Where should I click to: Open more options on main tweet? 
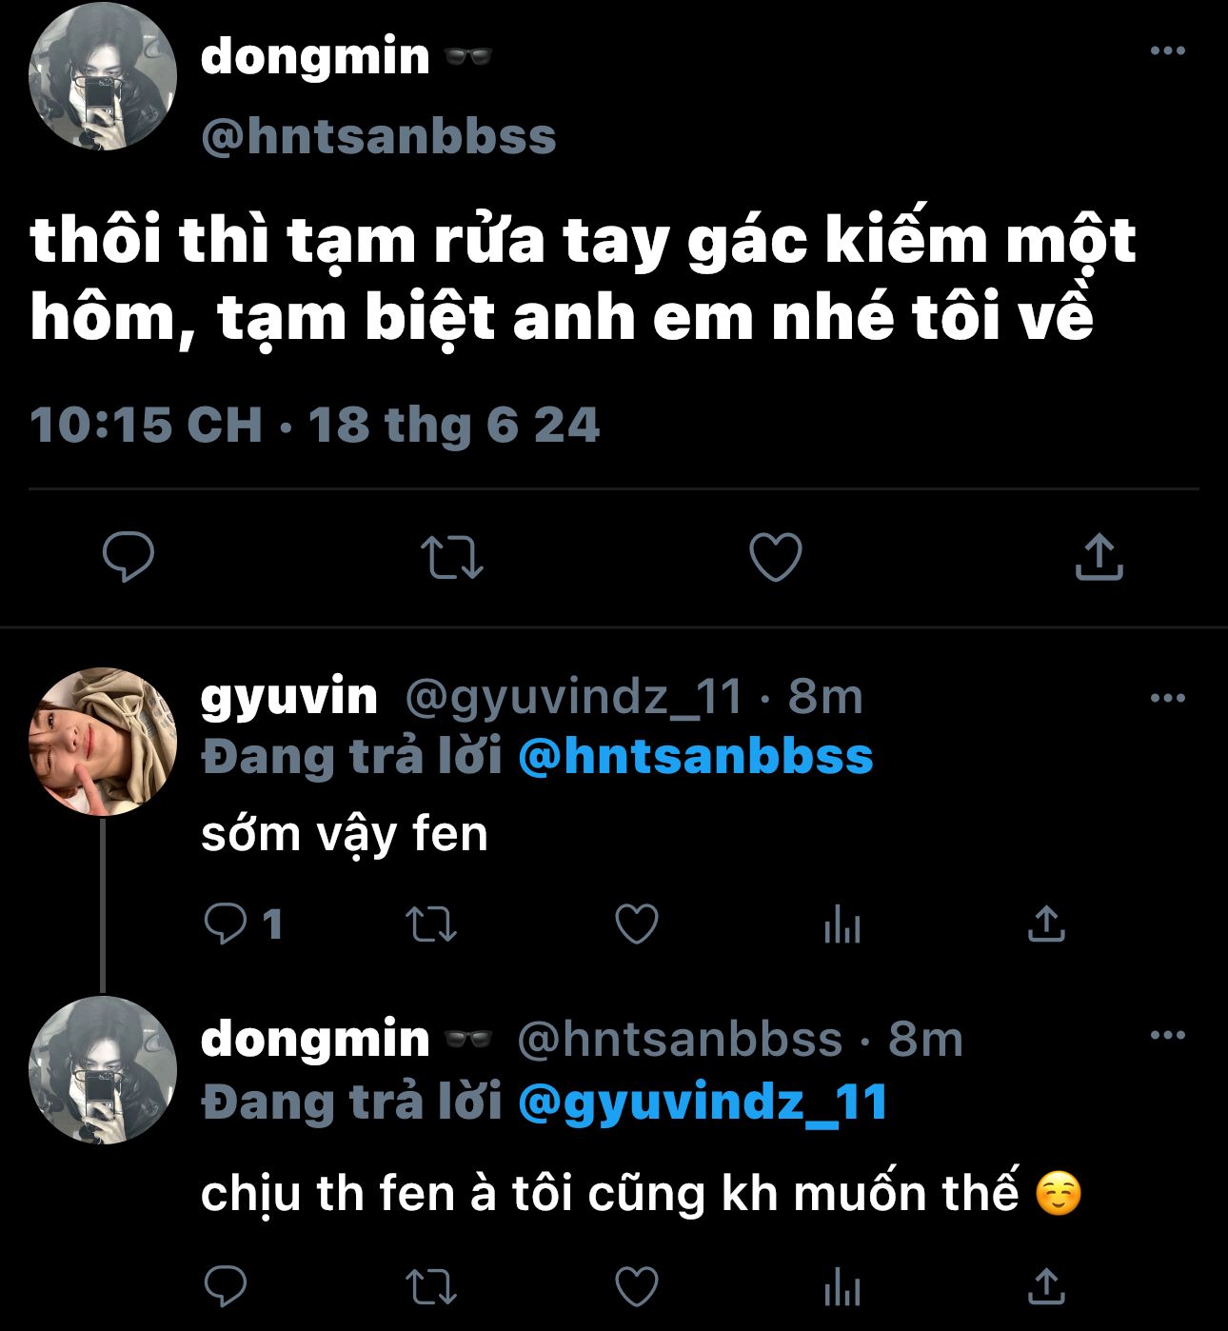click(1168, 50)
